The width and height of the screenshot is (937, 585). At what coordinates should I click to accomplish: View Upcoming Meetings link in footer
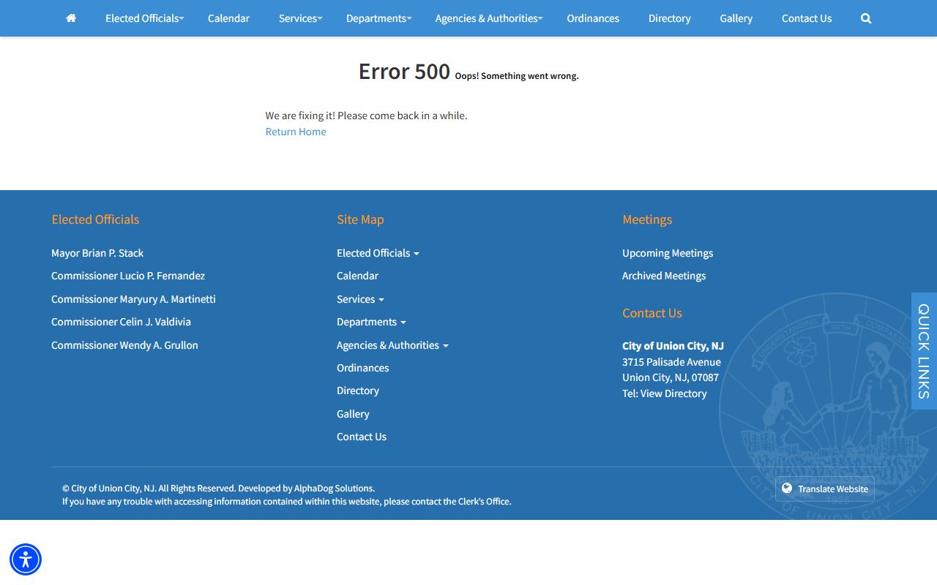coord(668,253)
